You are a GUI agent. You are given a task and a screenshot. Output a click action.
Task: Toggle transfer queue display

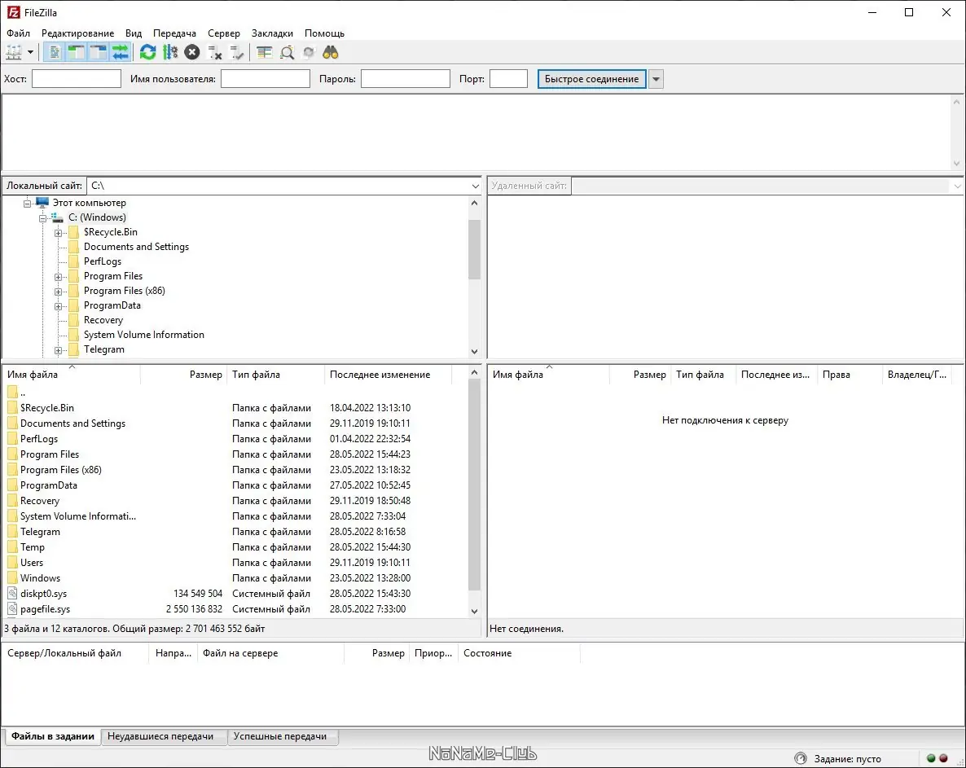click(x=120, y=52)
